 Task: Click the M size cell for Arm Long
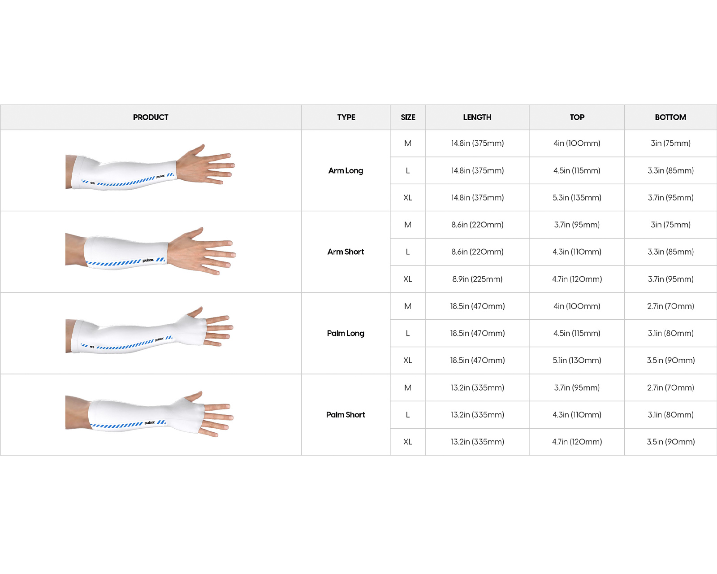tap(408, 143)
